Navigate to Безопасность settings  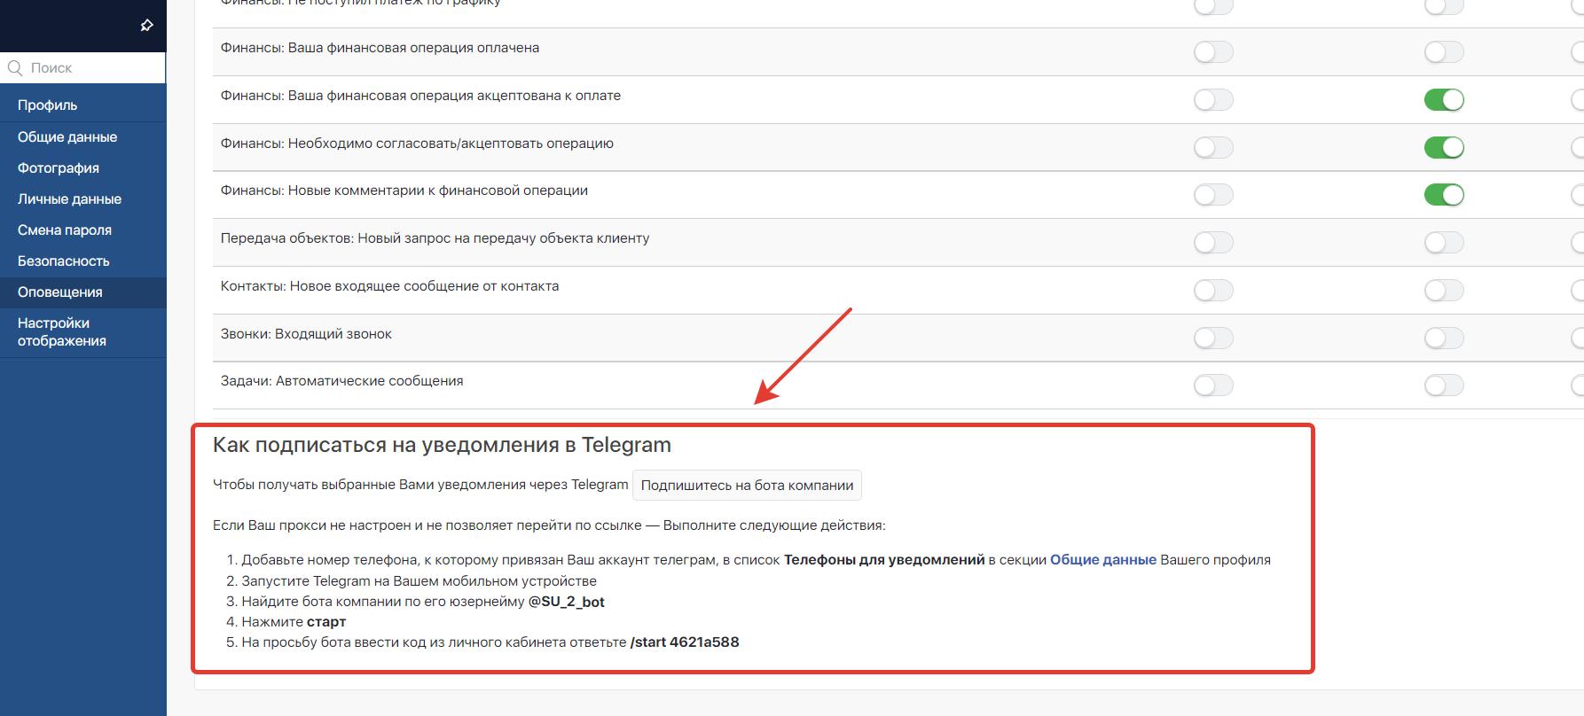pos(64,261)
